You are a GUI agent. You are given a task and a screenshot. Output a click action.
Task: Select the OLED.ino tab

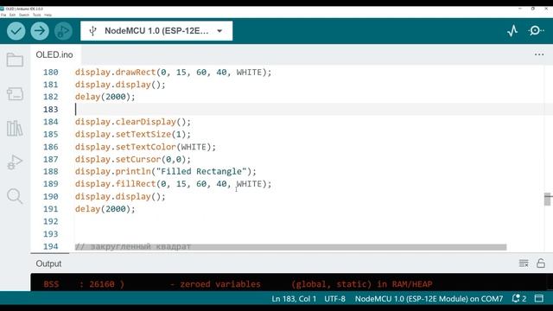pos(54,54)
